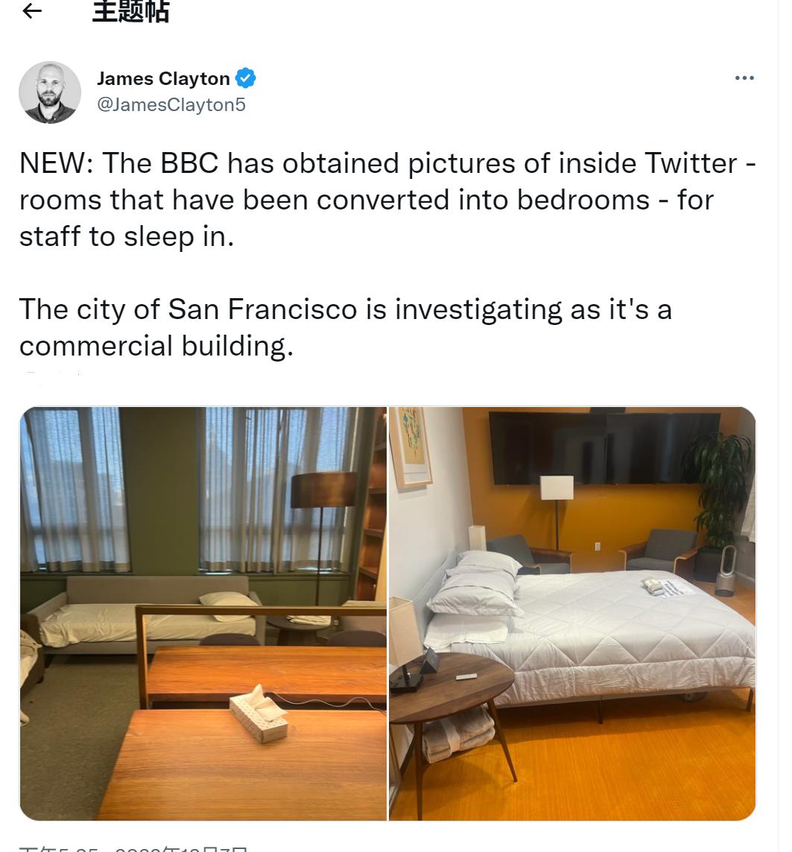Go back using the left arrow icon

(x=32, y=10)
